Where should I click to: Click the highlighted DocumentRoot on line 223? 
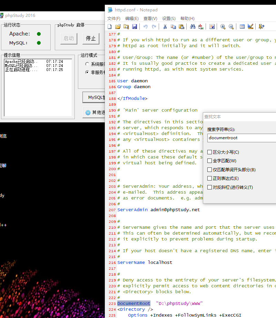[134, 304]
